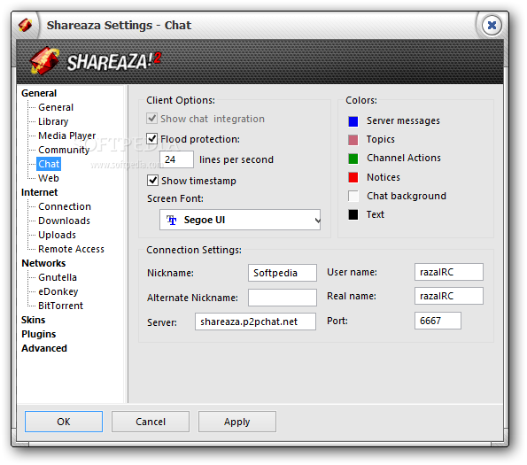Click the Real name input field
This screenshot has width=527, height=465.
(449, 296)
